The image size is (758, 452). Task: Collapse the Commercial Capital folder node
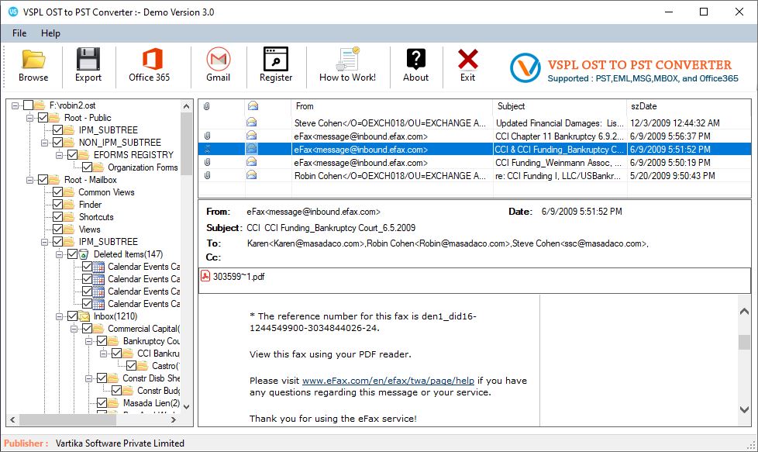(x=74, y=329)
